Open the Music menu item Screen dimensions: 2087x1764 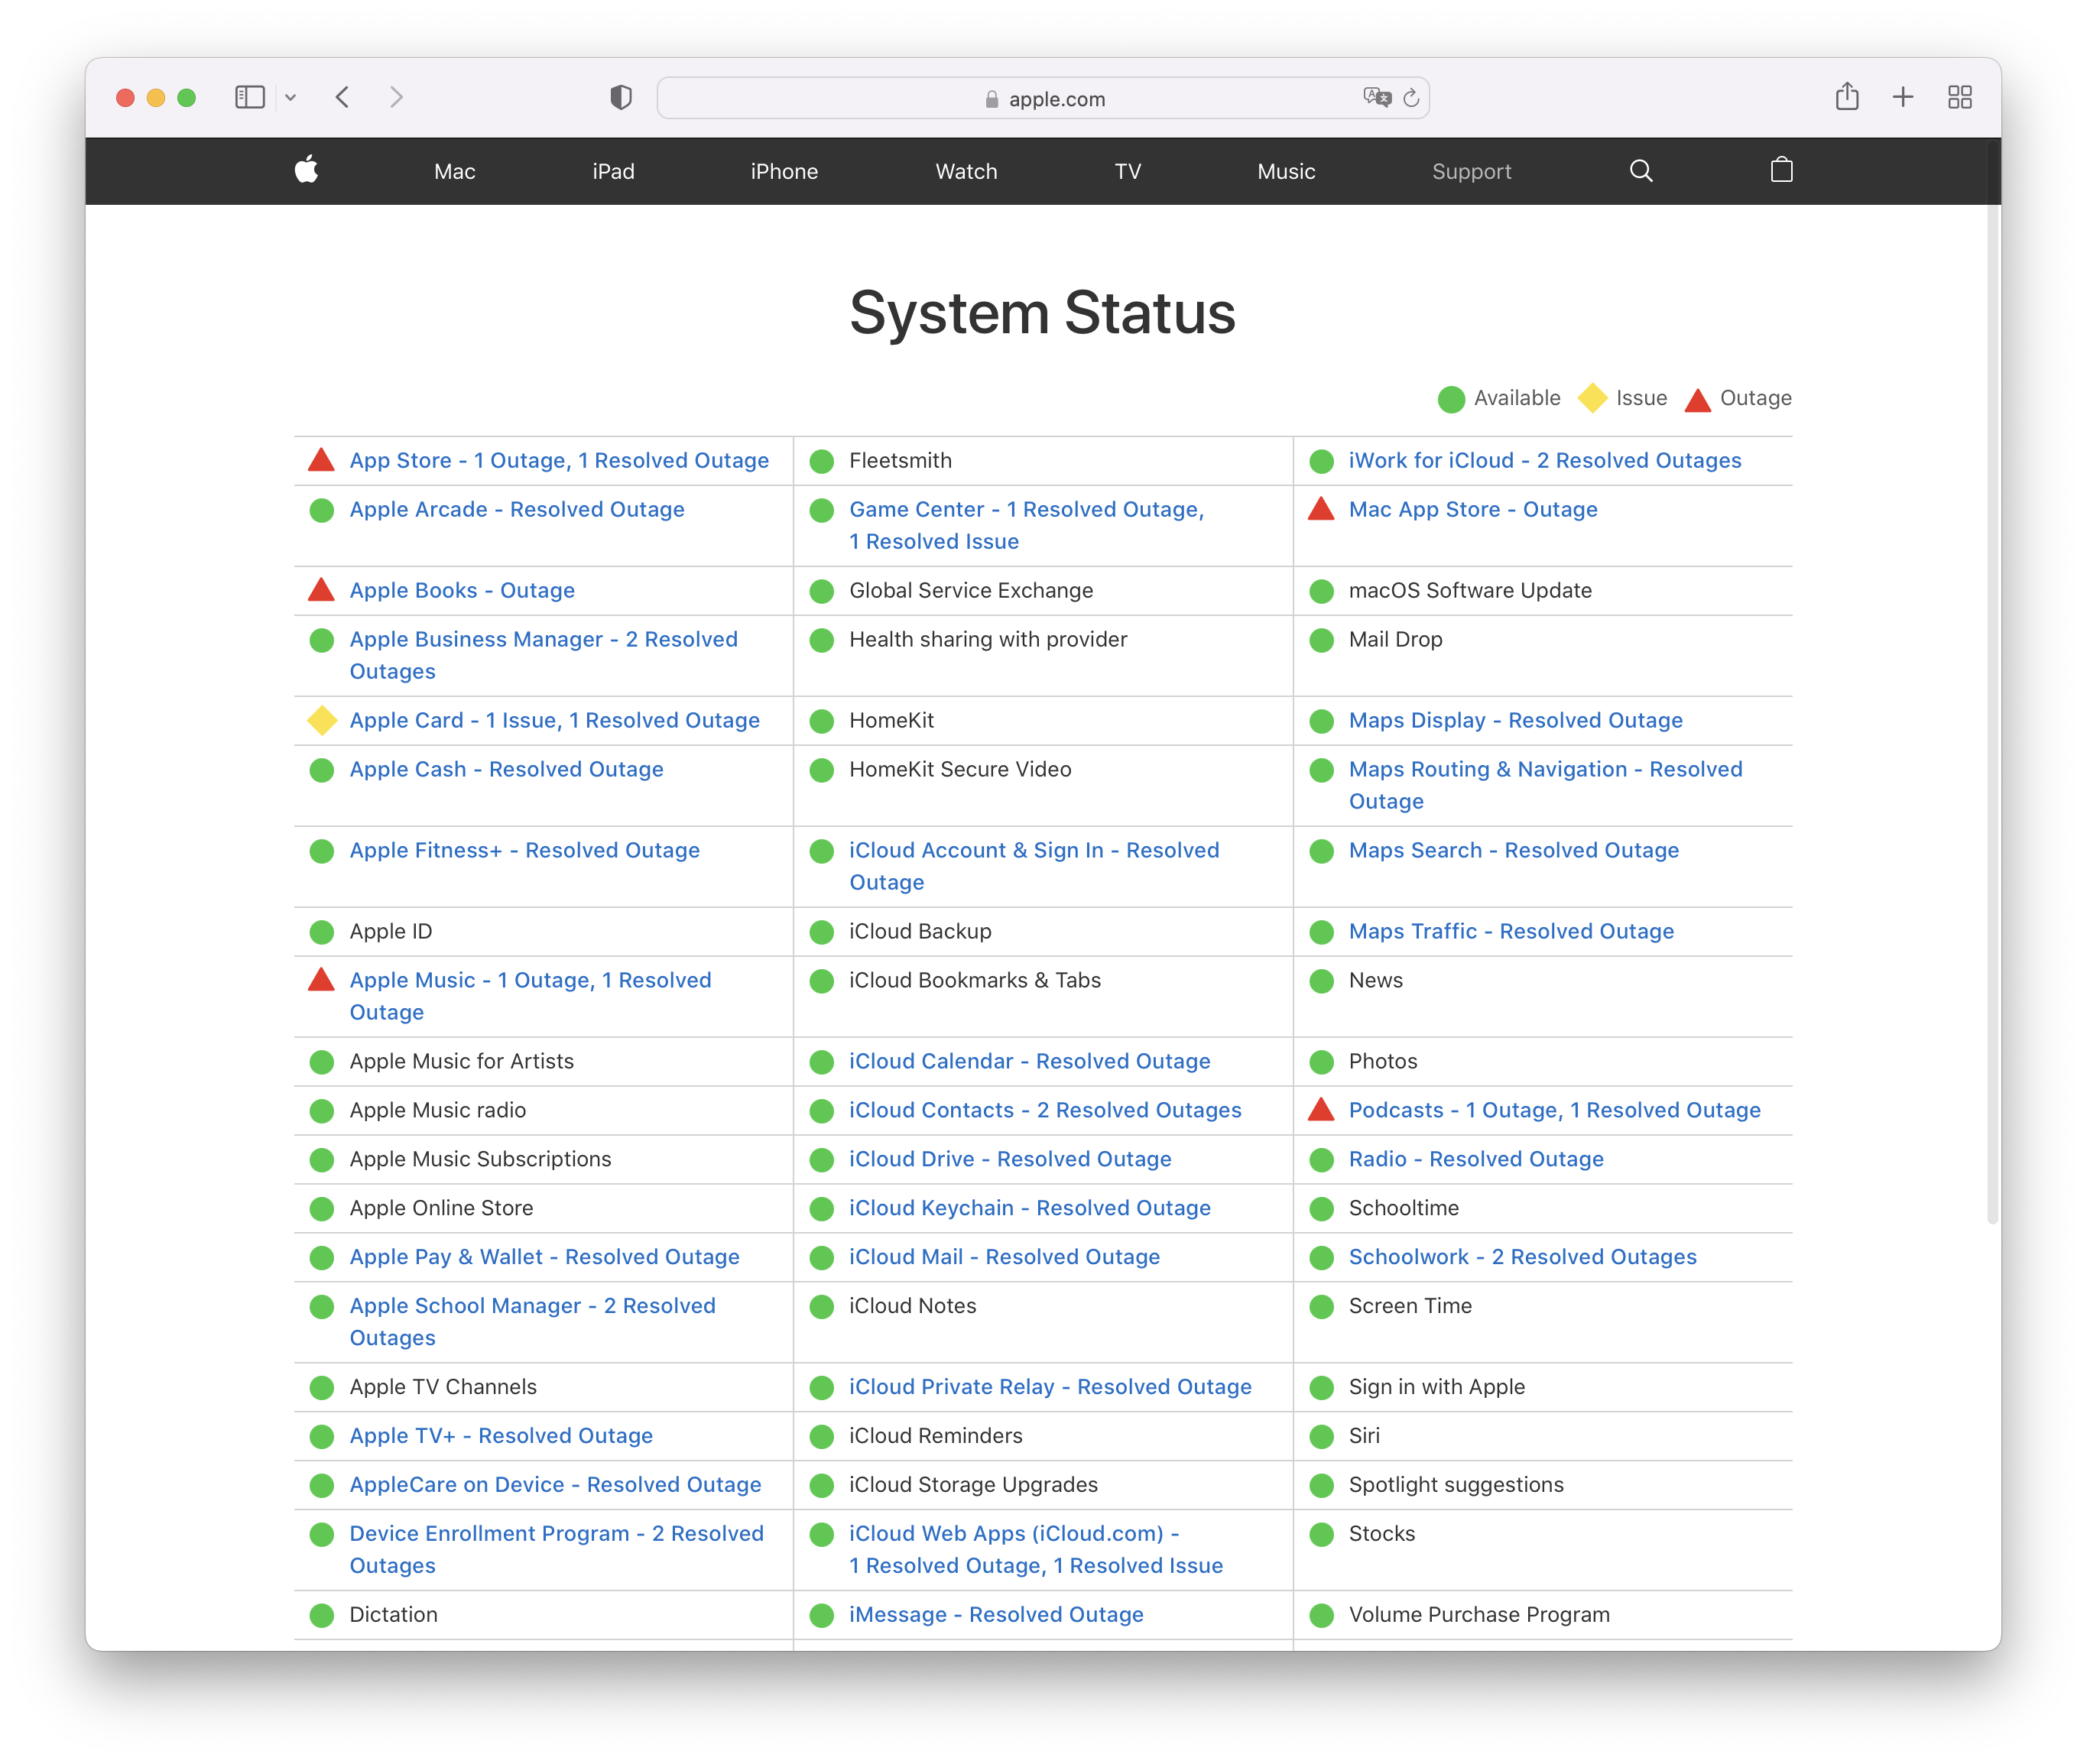[1286, 171]
